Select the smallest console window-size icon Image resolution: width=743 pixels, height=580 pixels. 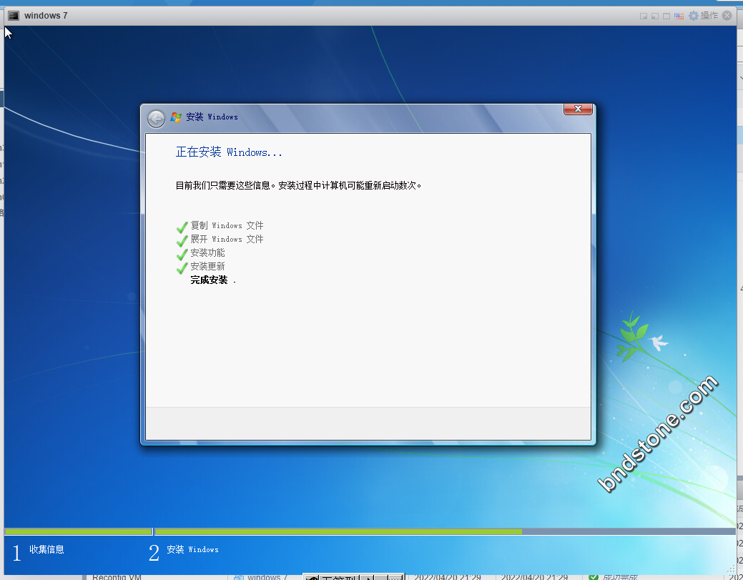coord(644,16)
